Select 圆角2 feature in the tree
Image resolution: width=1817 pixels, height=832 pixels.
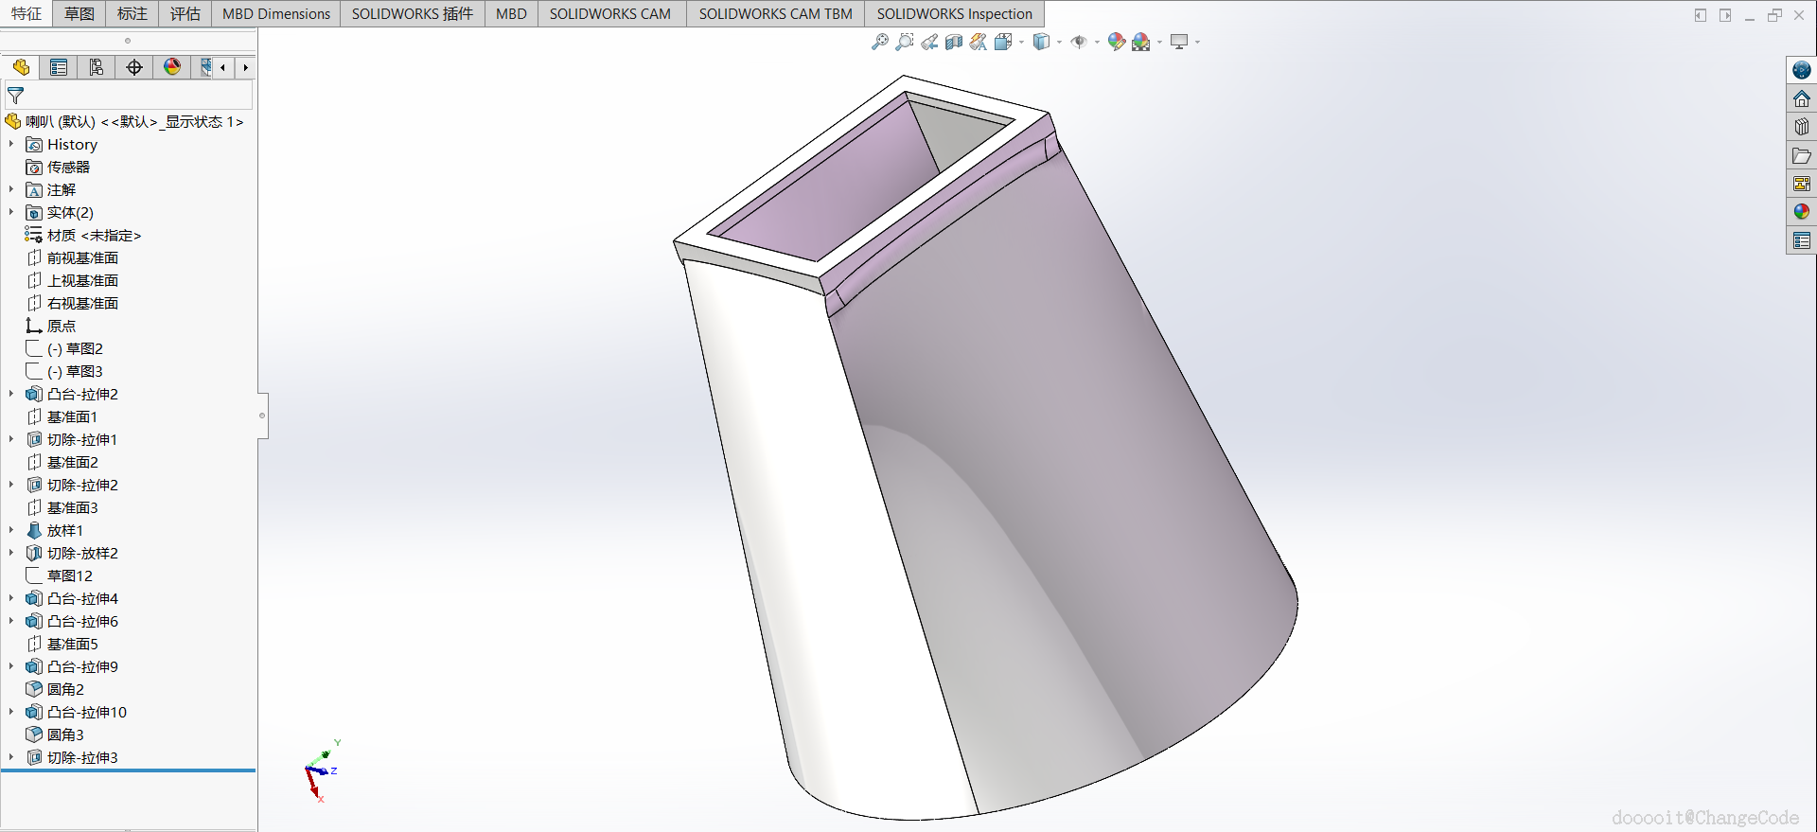(65, 689)
